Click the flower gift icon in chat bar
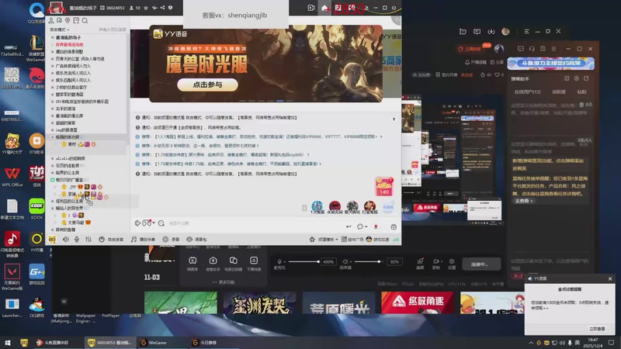Image resolution: width=621 pixels, height=349 pixels. point(376,226)
